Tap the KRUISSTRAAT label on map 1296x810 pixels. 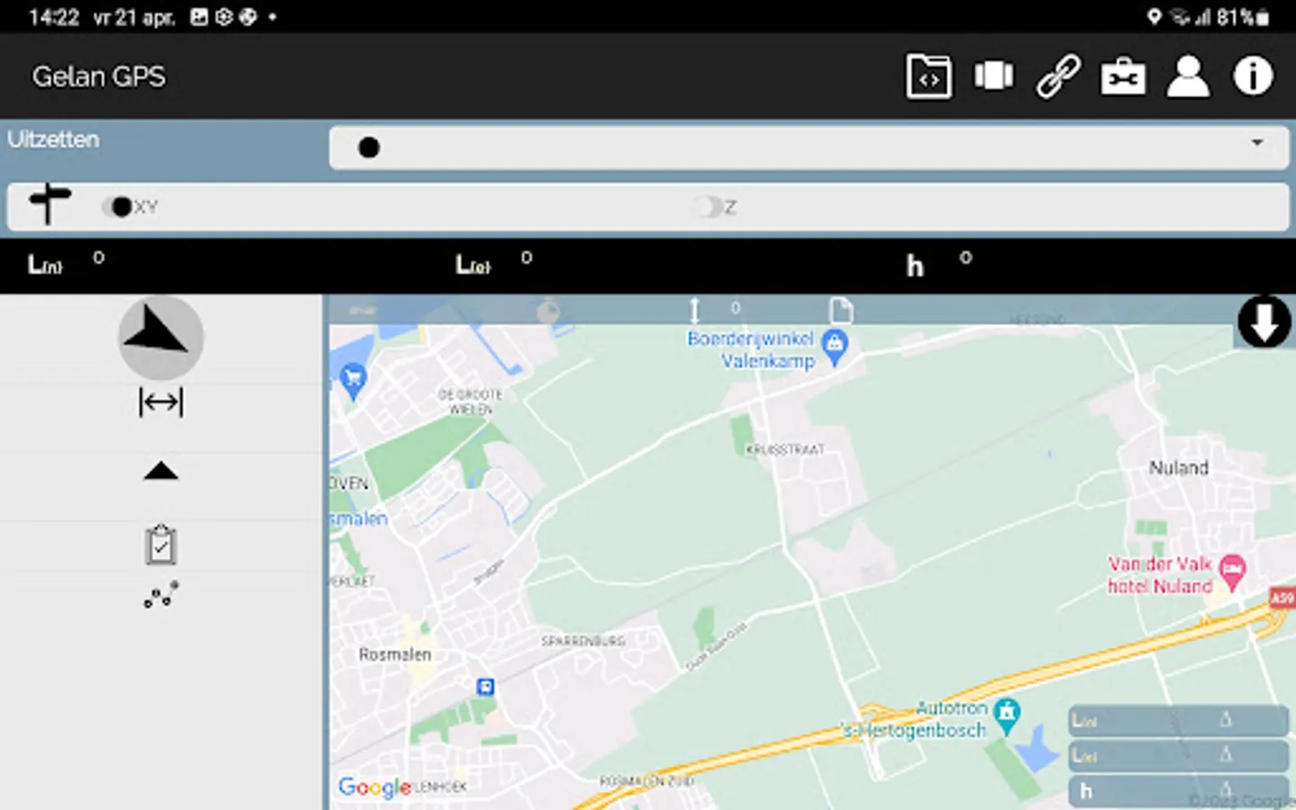tap(786, 449)
